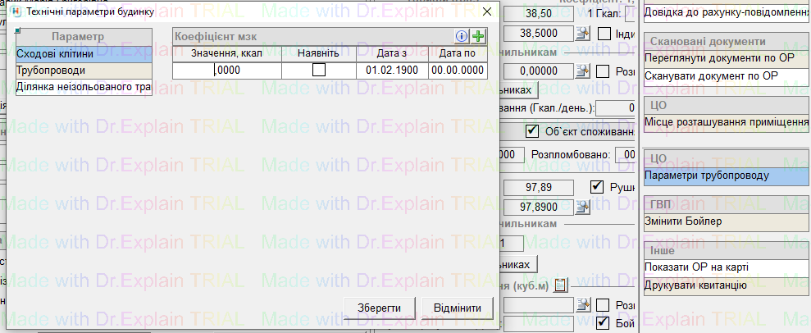Select Сходові клітини parameter row
Screen dimensions: 811x333
coord(84,54)
